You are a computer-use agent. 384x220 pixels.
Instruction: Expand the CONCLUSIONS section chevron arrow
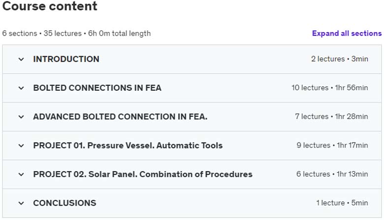tap(21, 203)
